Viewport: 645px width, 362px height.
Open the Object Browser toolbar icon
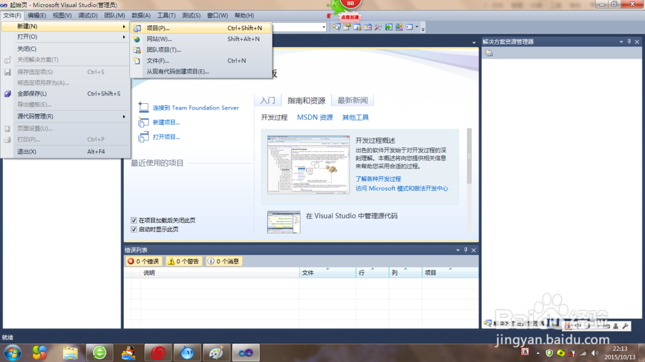point(368,27)
